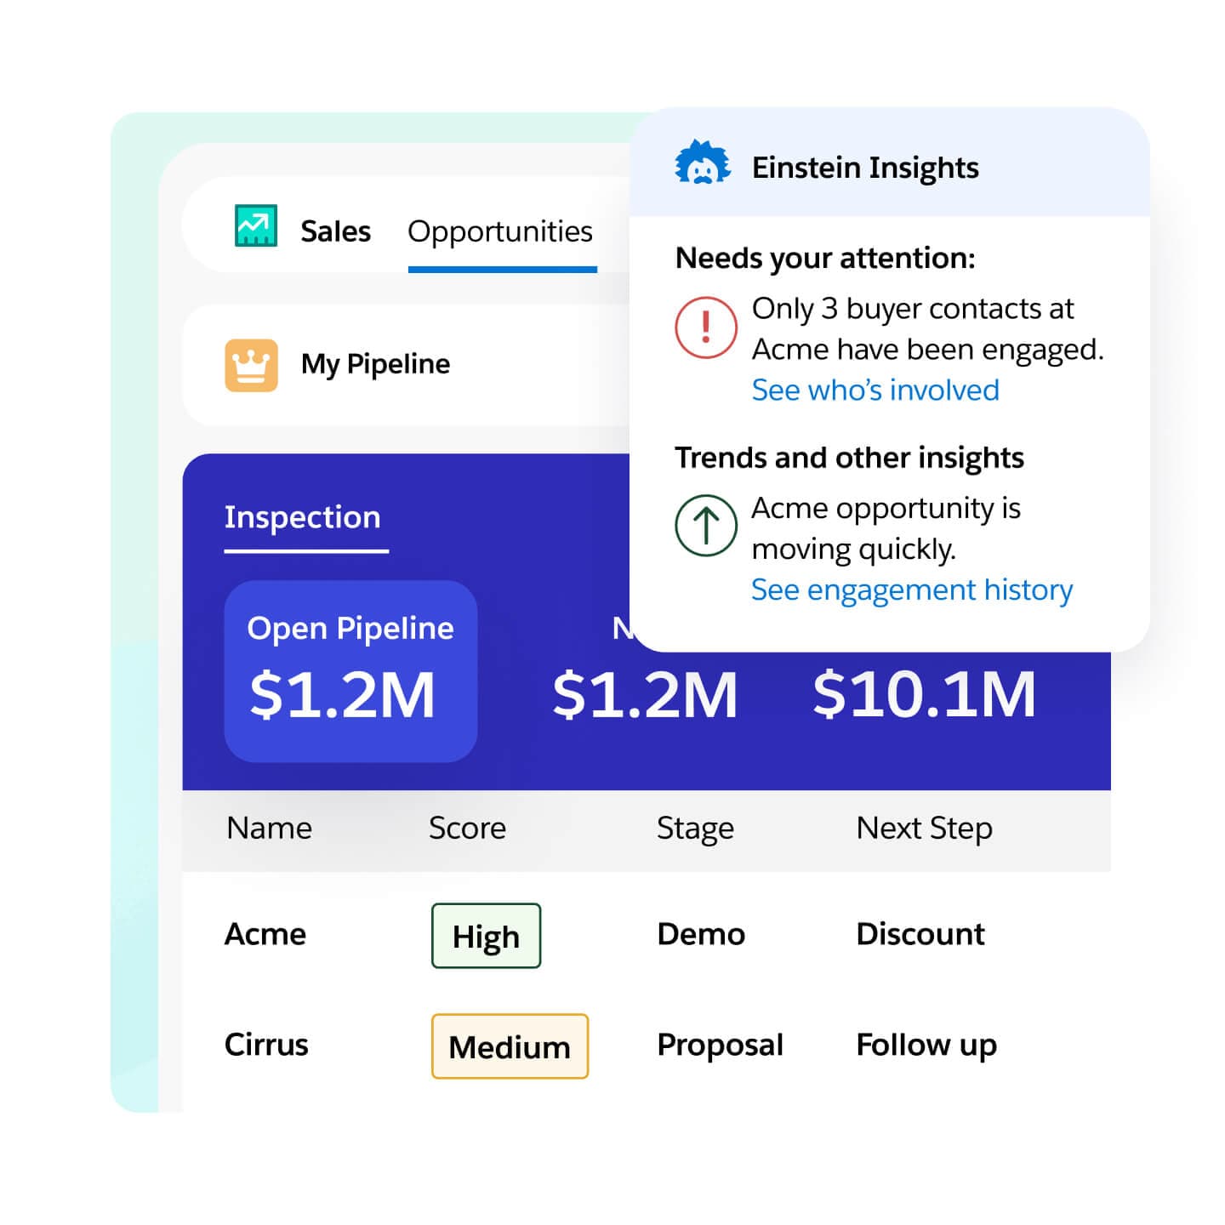Screen dimensions: 1225x1225
Task: Open the See who's involved link
Action: point(875,390)
